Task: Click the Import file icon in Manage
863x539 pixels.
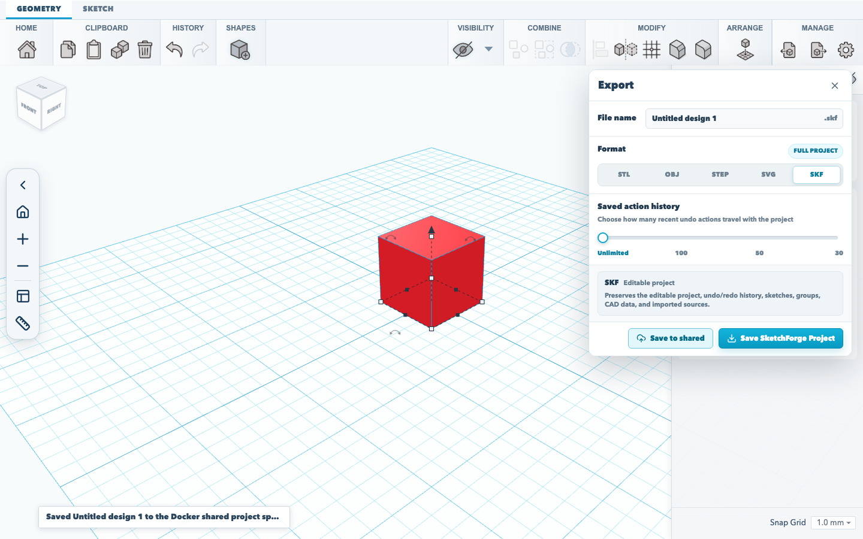Action: click(789, 50)
